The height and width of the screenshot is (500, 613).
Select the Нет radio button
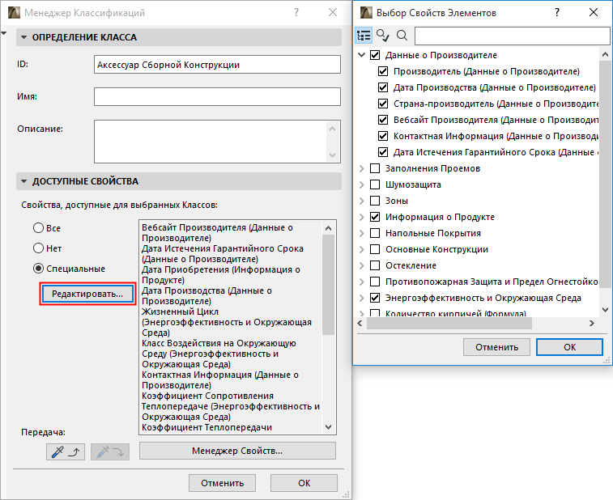[x=38, y=248]
